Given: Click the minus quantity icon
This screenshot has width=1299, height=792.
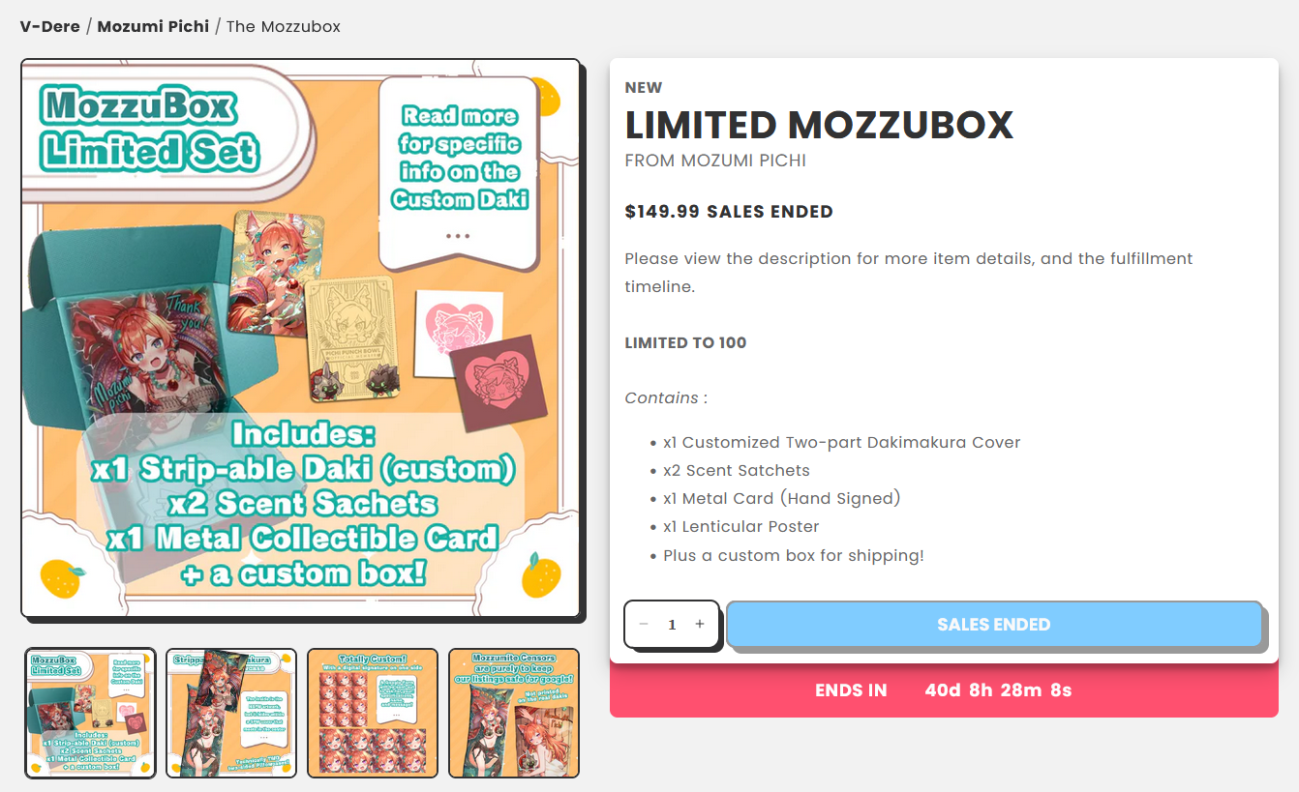Looking at the screenshot, I should click(644, 625).
